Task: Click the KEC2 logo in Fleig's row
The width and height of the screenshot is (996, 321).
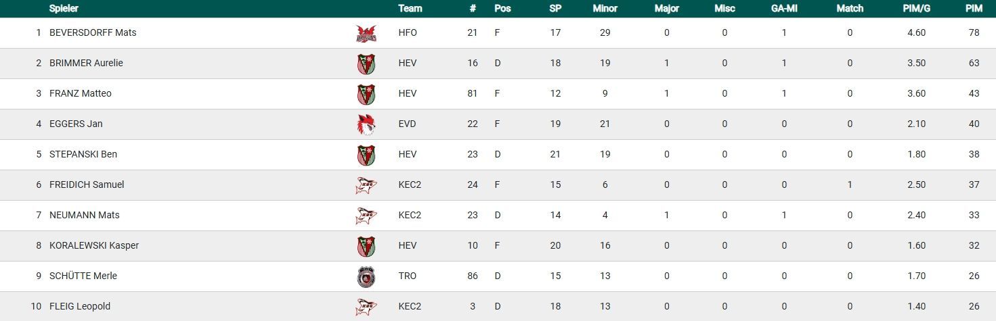Action: click(366, 307)
